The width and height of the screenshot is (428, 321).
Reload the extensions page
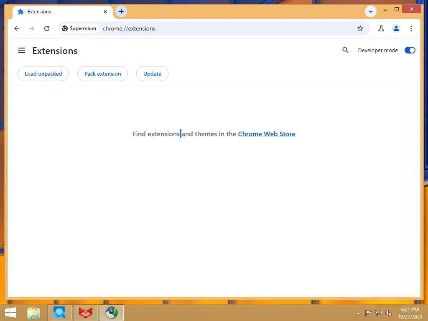(x=47, y=28)
